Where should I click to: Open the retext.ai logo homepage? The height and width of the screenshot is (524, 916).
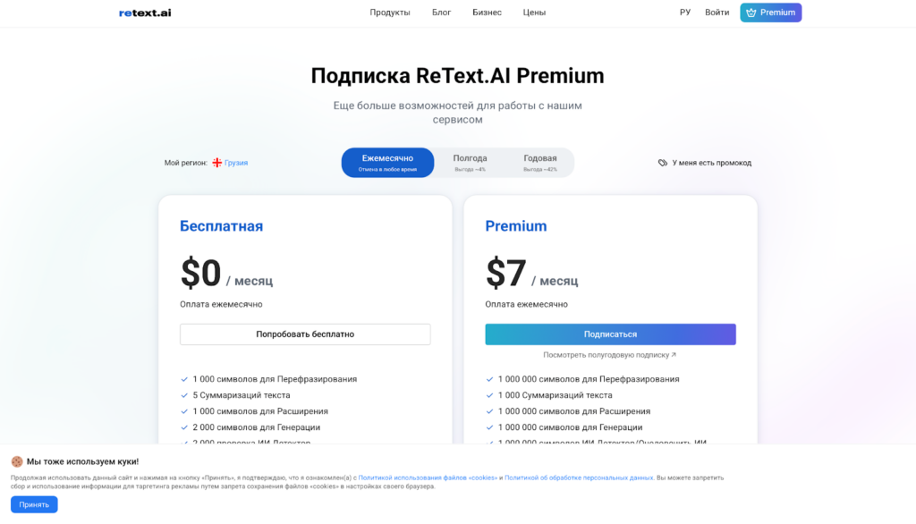coord(145,13)
